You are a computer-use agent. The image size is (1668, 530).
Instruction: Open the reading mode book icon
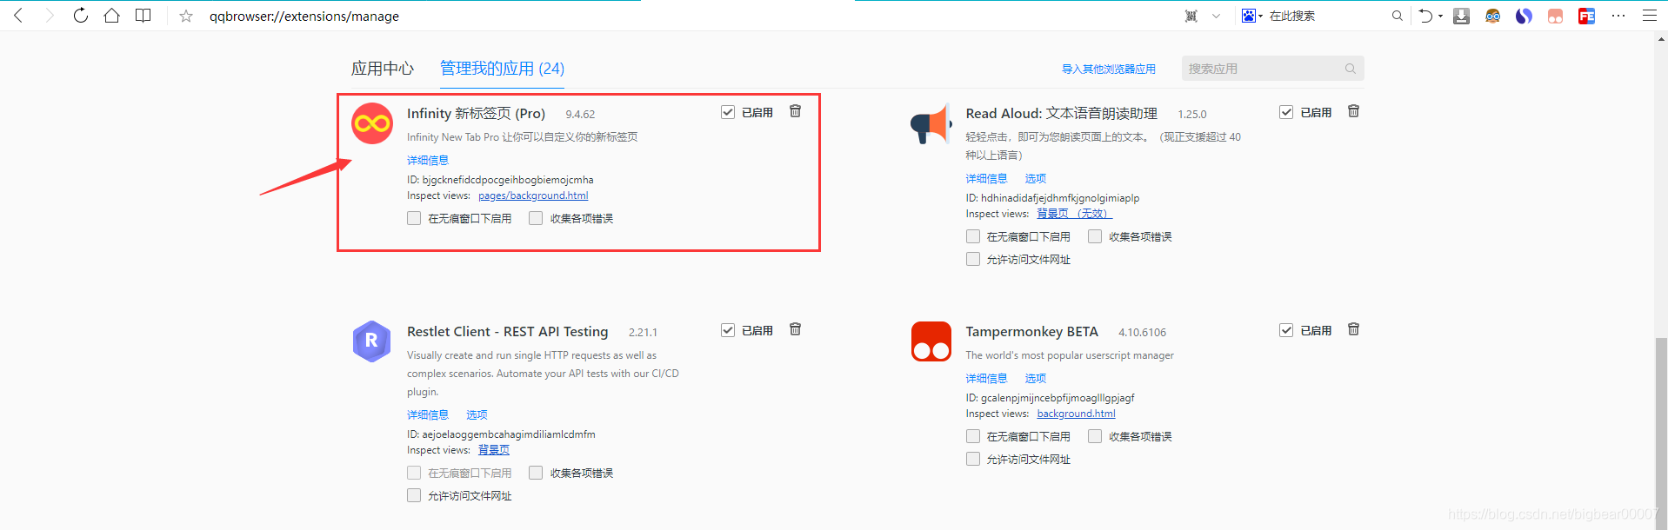click(143, 16)
